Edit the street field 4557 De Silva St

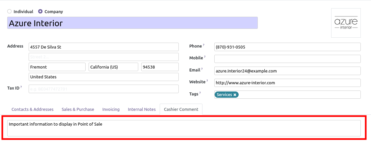(x=104, y=47)
